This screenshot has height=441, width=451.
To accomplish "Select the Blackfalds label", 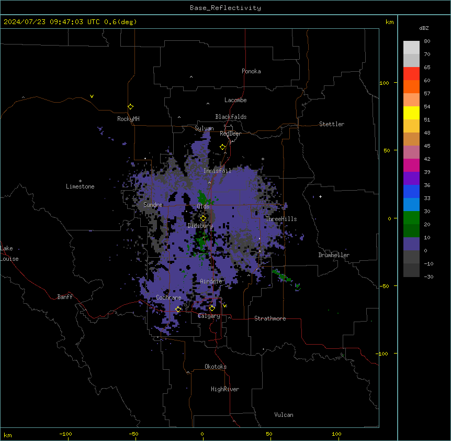I will click(x=231, y=117).
